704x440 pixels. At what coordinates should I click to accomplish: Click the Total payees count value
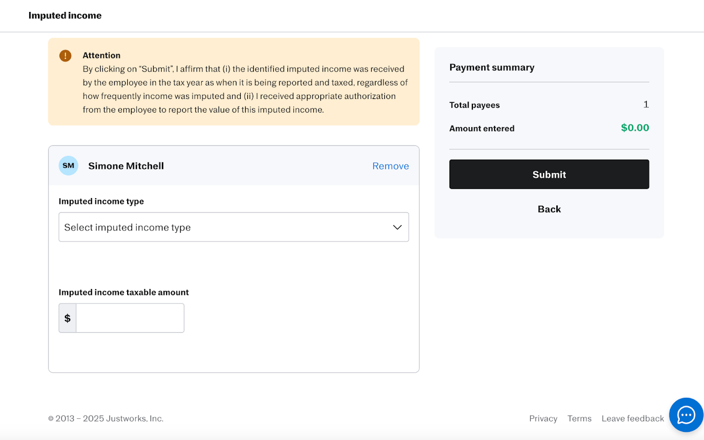[x=646, y=105]
